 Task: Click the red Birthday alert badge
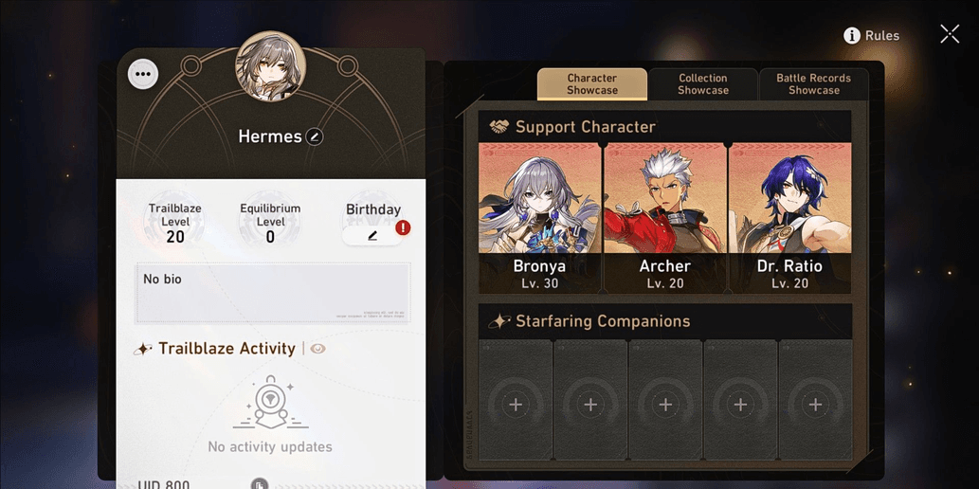[403, 227]
